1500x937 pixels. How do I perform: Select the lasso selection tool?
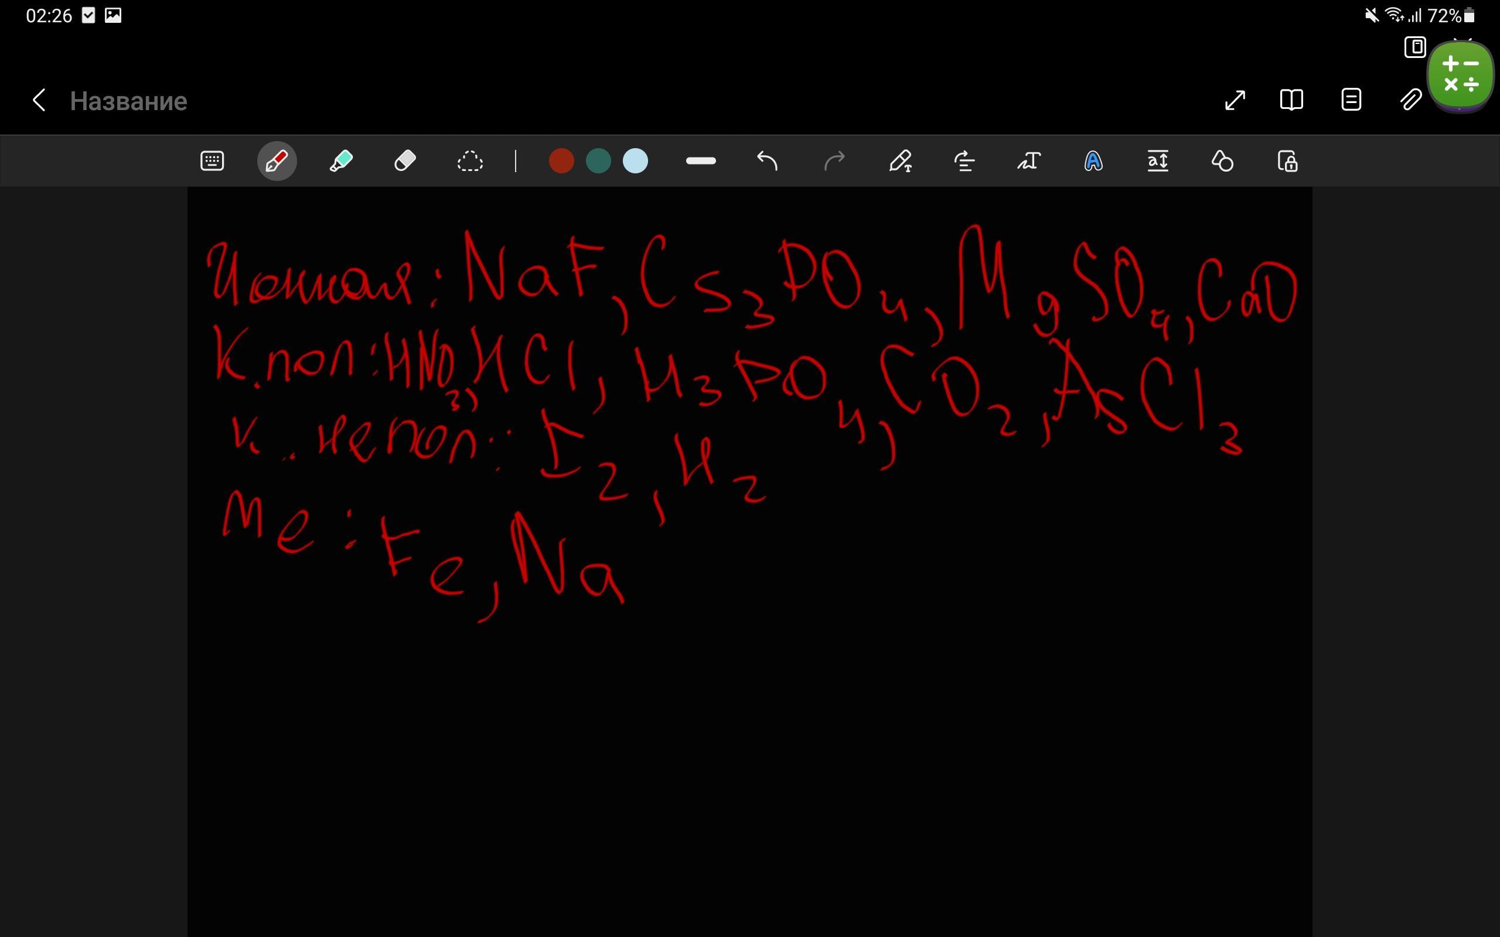(470, 161)
